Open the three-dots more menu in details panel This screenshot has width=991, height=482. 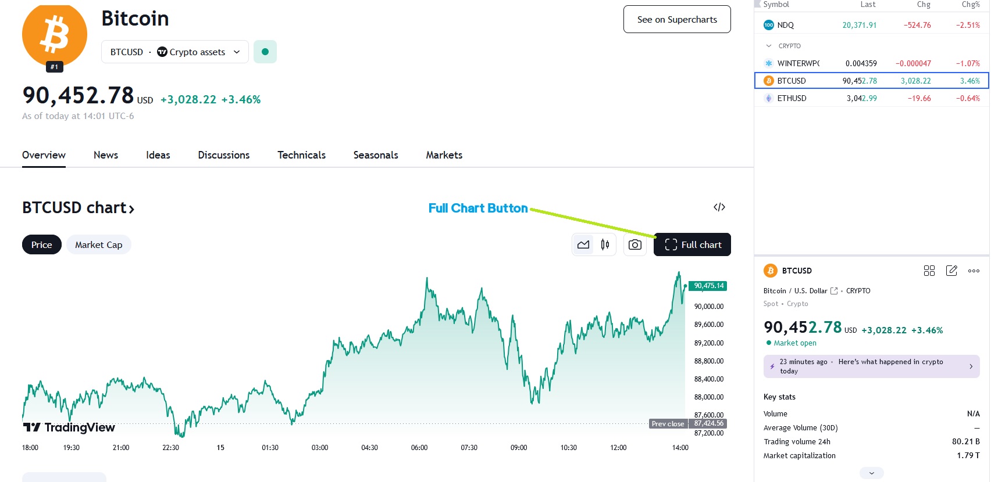click(x=974, y=271)
